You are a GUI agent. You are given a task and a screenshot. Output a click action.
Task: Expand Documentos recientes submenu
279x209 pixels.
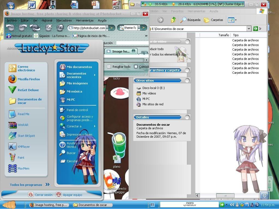point(95,75)
